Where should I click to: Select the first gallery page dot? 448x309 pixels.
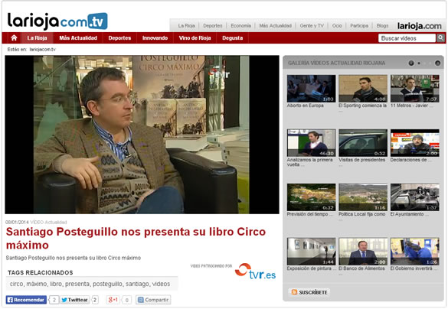click(x=419, y=63)
